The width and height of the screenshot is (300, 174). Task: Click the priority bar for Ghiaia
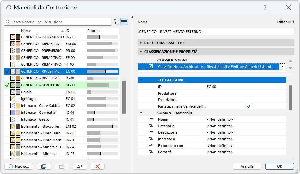[102, 92]
